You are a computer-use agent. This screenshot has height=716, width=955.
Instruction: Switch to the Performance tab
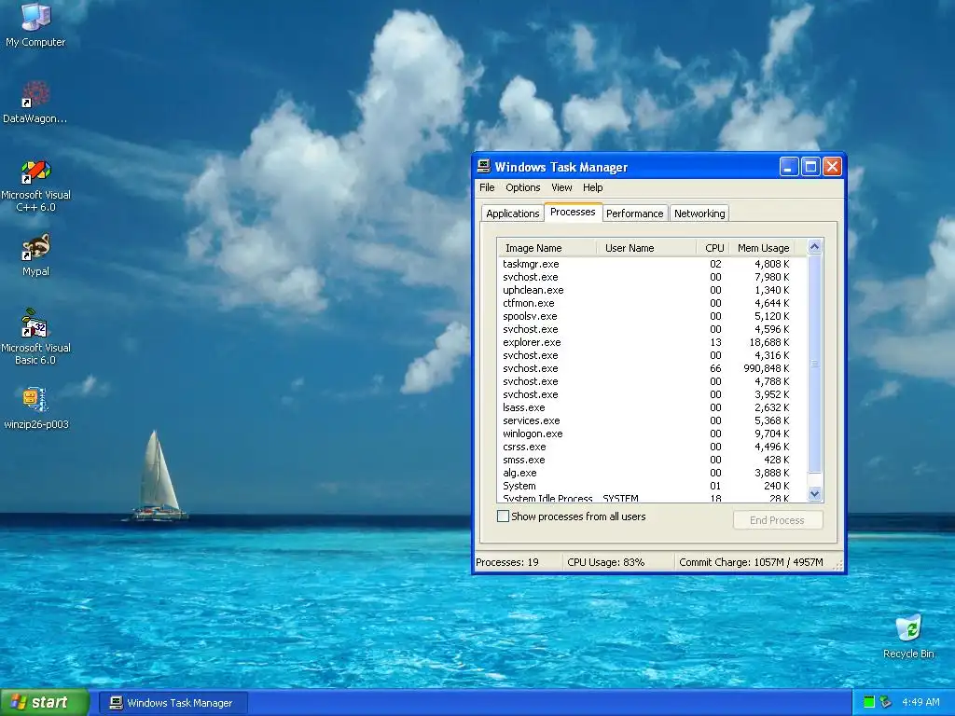pyautogui.click(x=634, y=213)
